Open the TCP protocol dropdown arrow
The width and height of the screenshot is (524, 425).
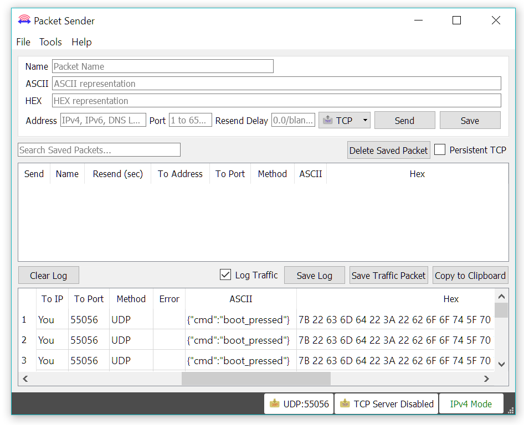(365, 120)
